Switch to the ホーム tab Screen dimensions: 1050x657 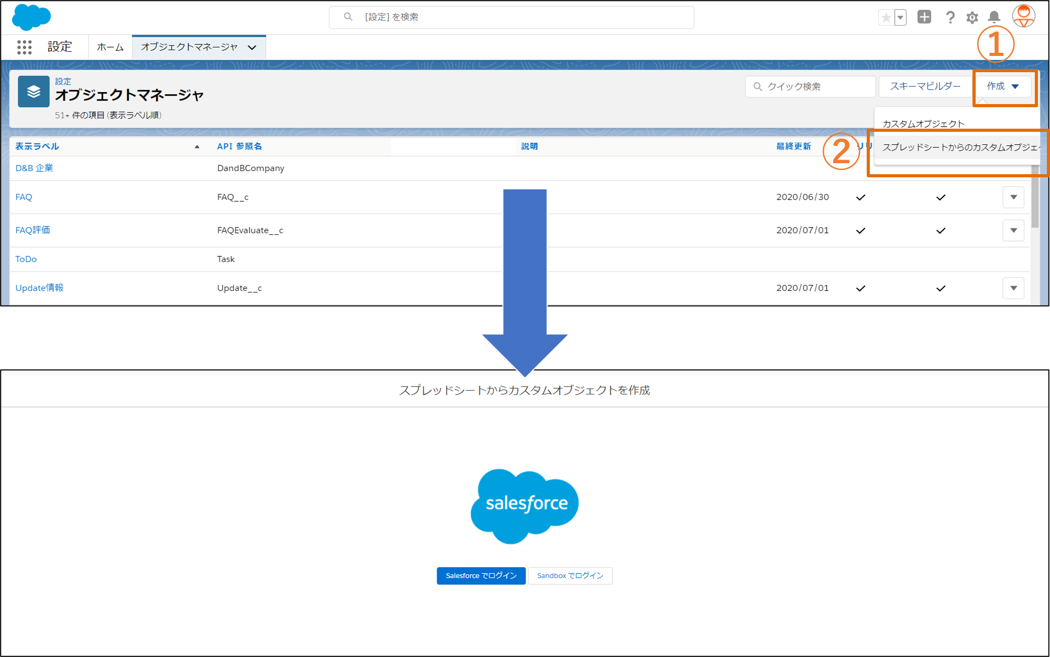coord(110,47)
